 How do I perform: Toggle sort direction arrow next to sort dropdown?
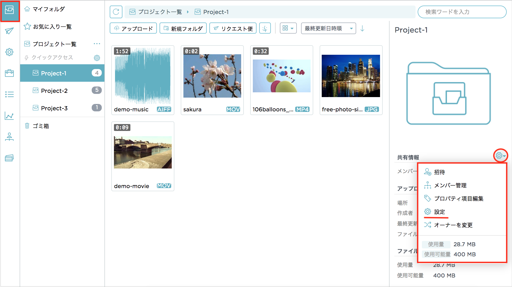coord(362,28)
